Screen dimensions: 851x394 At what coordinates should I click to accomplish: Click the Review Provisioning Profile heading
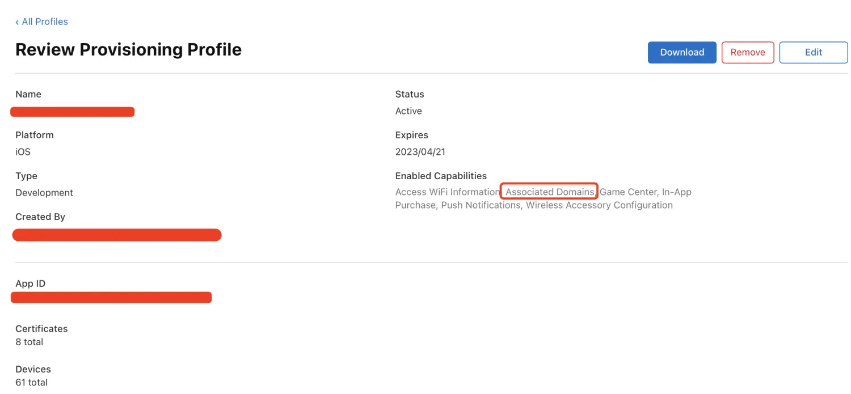pos(128,49)
